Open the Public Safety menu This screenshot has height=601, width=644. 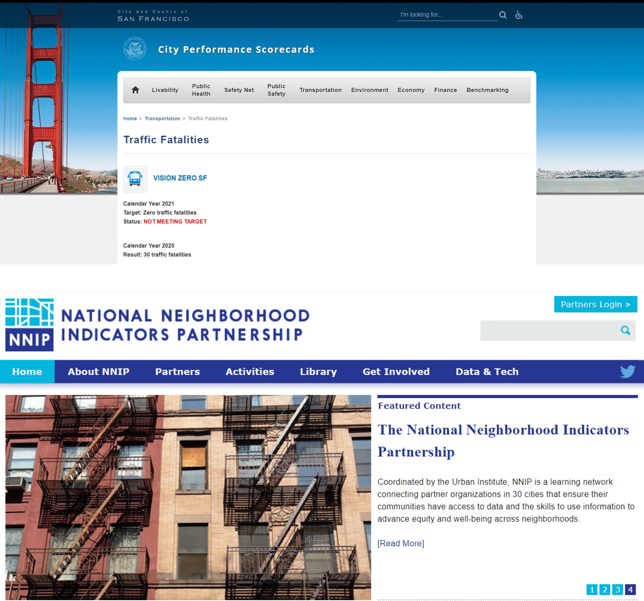point(276,90)
